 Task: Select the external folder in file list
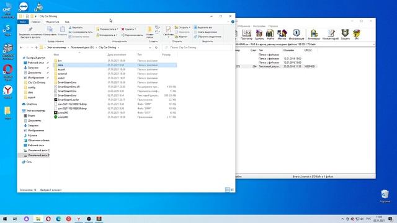click(x=62, y=74)
